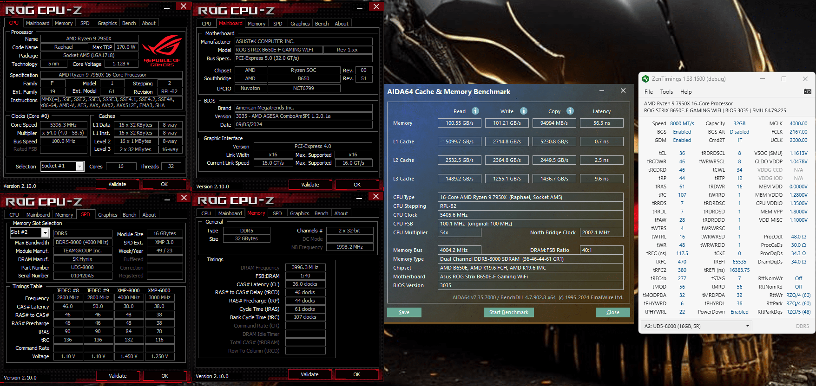Click OK in the CPU-Z Timings window

click(356, 374)
